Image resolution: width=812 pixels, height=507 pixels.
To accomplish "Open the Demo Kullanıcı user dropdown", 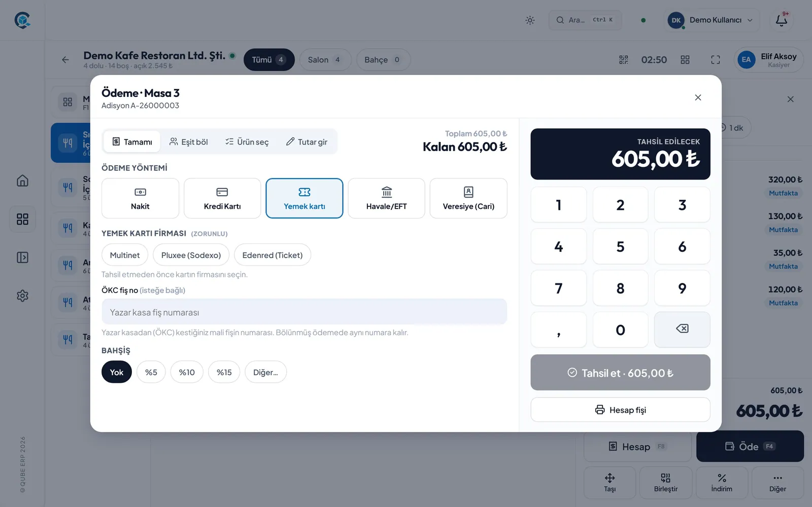I will point(712,20).
